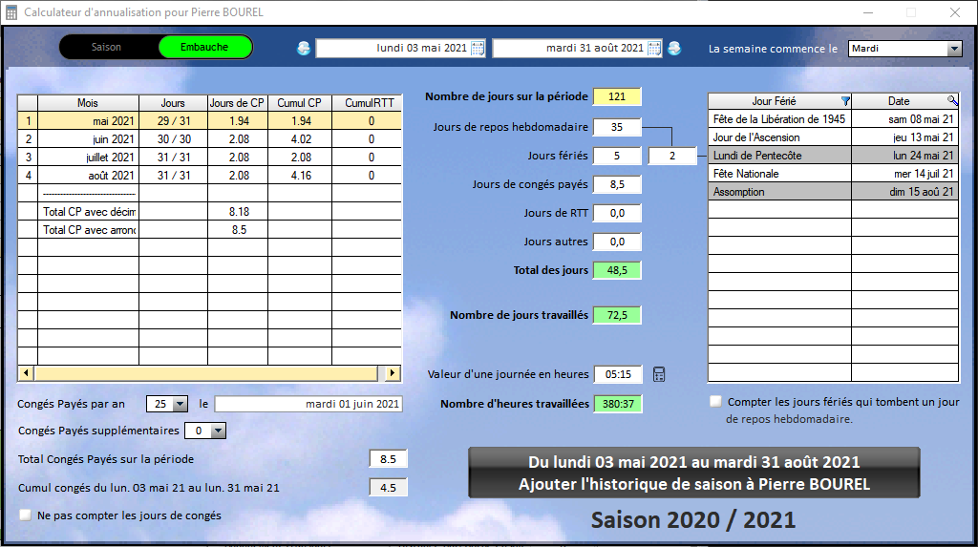This screenshot has width=978, height=547.
Task: Click the total value 8.18
Action: 238,211
